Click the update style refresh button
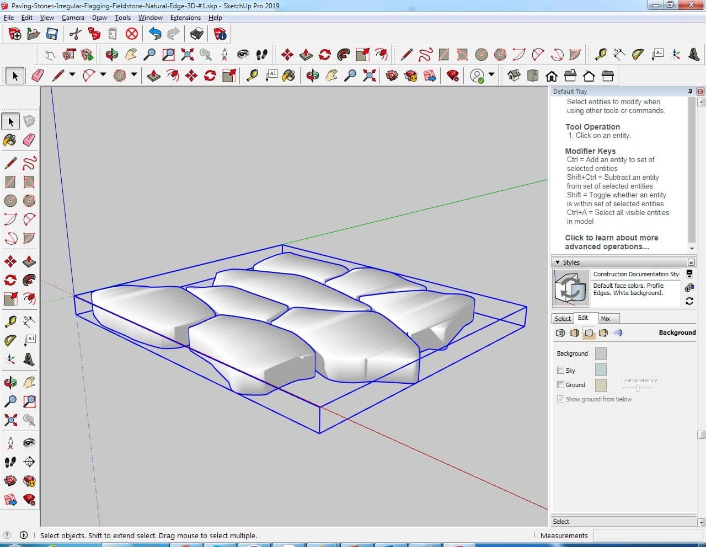 tap(689, 301)
